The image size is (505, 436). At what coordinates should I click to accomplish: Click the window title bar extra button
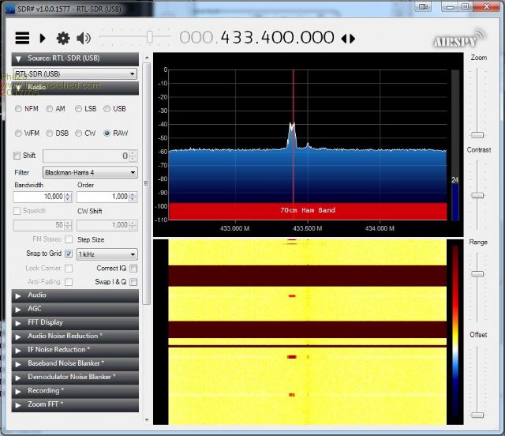coord(424,6)
